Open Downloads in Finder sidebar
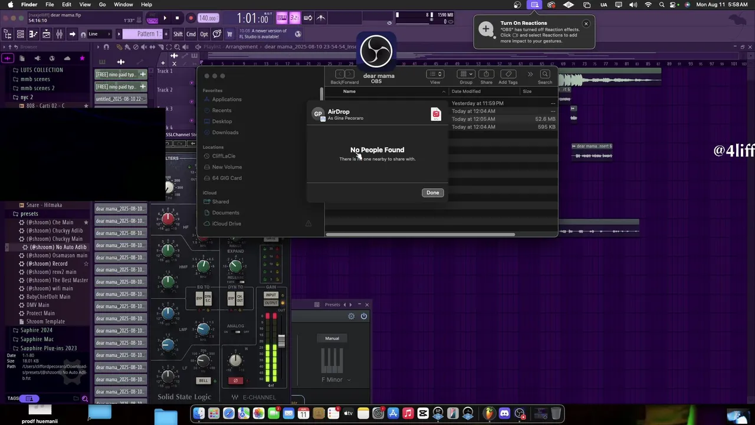This screenshot has width=755, height=425. (225, 132)
